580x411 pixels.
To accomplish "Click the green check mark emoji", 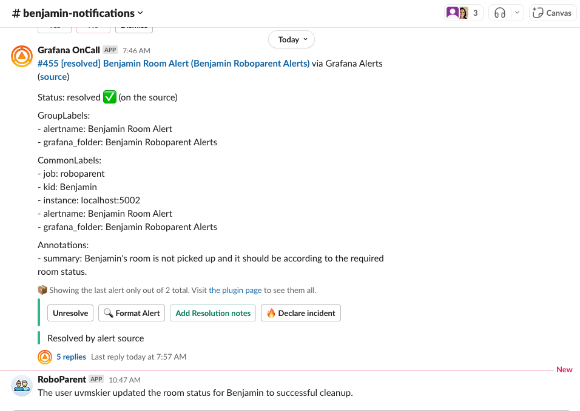I will [109, 96].
